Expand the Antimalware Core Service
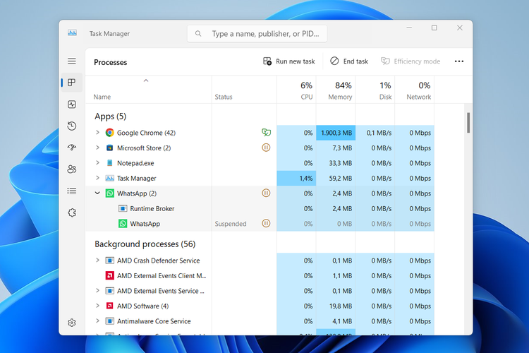The width and height of the screenshot is (529, 353). (97, 321)
